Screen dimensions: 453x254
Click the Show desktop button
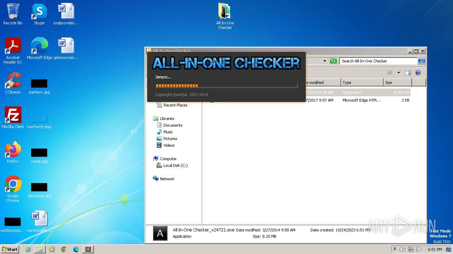click(x=449, y=249)
